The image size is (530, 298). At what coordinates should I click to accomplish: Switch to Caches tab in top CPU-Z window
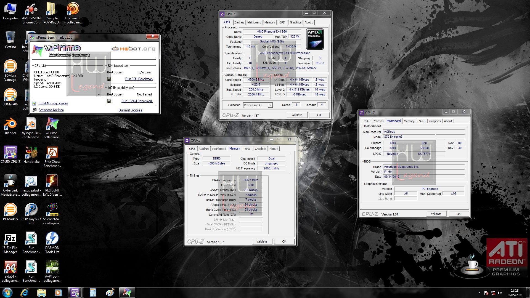pyautogui.click(x=239, y=22)
